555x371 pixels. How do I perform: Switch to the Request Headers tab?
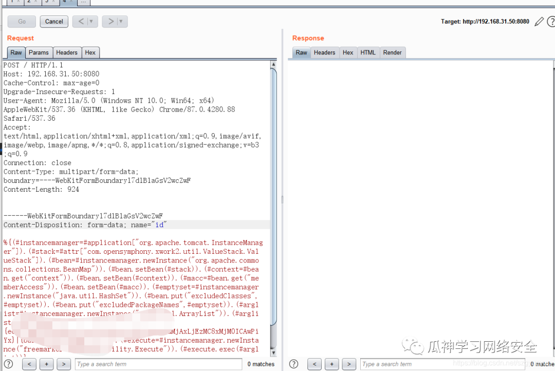(66, 52)
